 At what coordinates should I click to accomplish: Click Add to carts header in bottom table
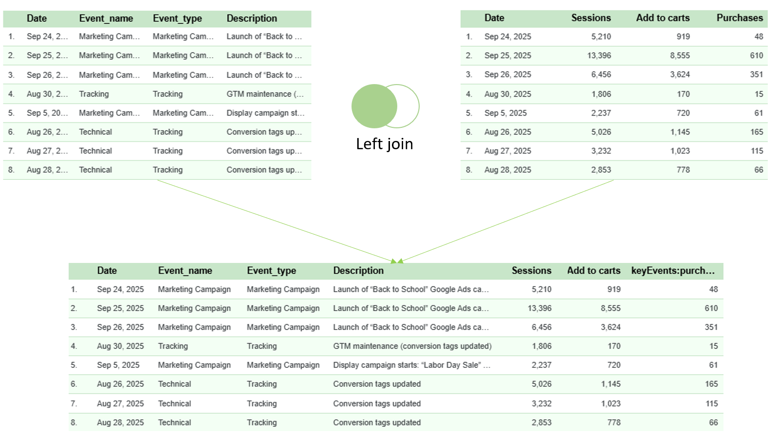pos(593,271)
